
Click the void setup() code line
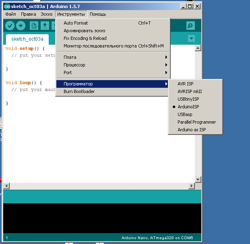pos(25,48)
